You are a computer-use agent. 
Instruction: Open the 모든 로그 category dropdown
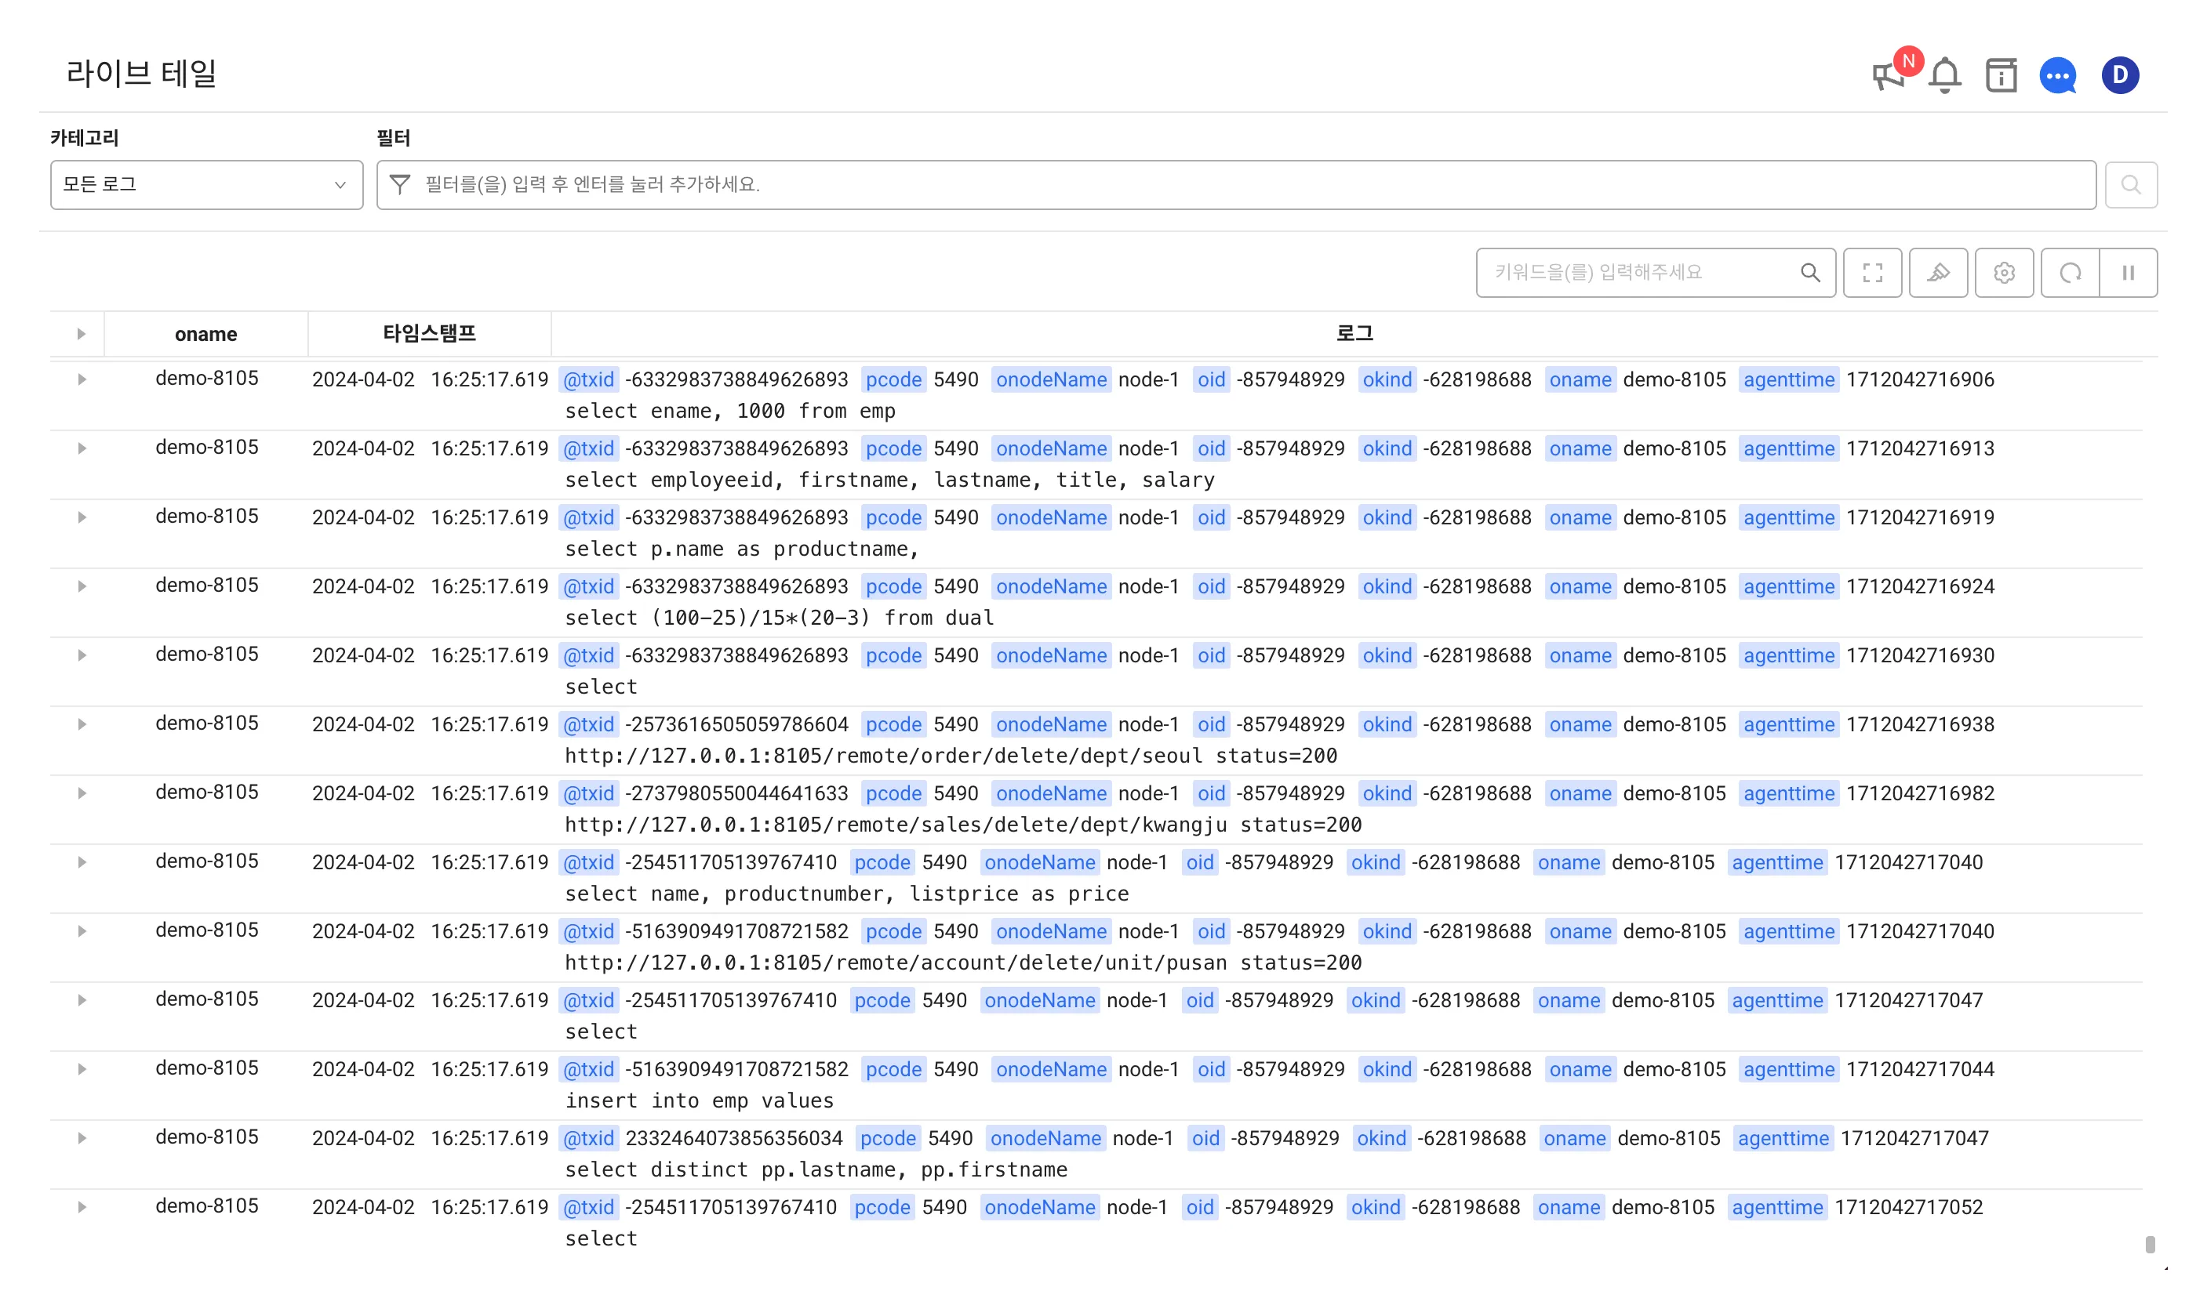tap(206, 185)
